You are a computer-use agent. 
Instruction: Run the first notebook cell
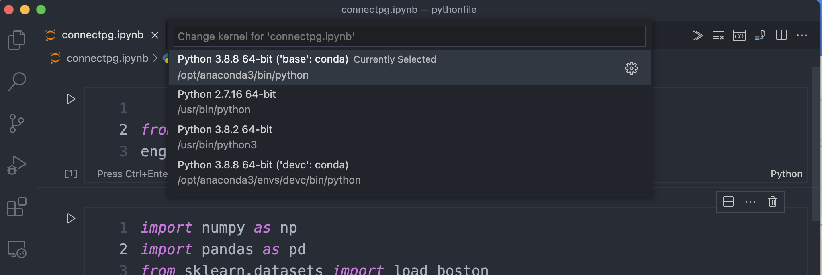coord(71,99)
